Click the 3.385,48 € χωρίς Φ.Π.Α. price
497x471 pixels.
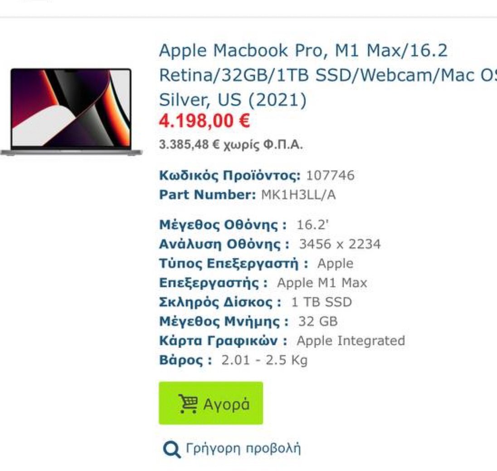[231, 144]
